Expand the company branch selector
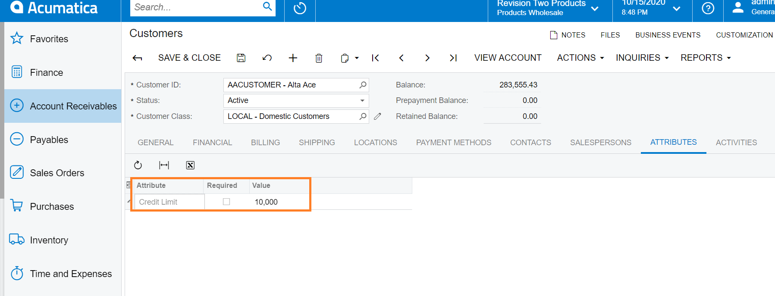This screenshot has height=296, width=775. (595, 9)
